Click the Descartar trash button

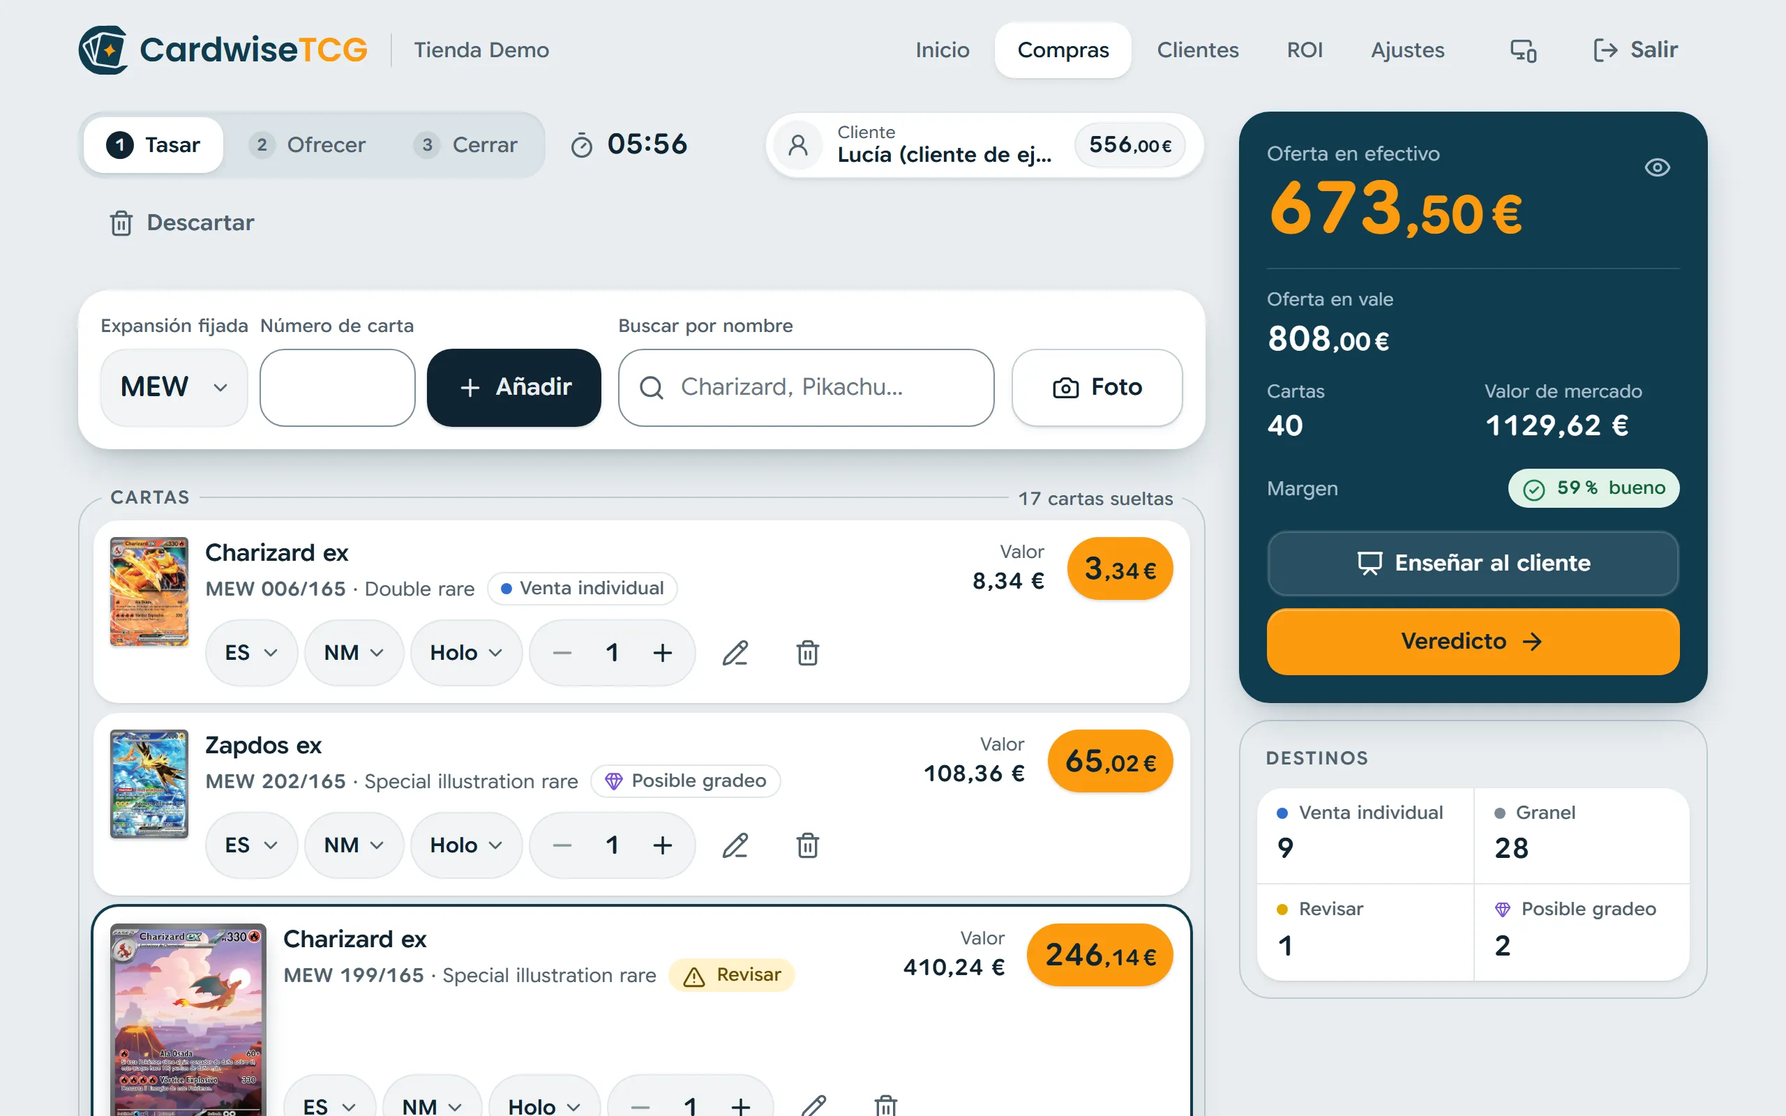(x=182, y=223)
